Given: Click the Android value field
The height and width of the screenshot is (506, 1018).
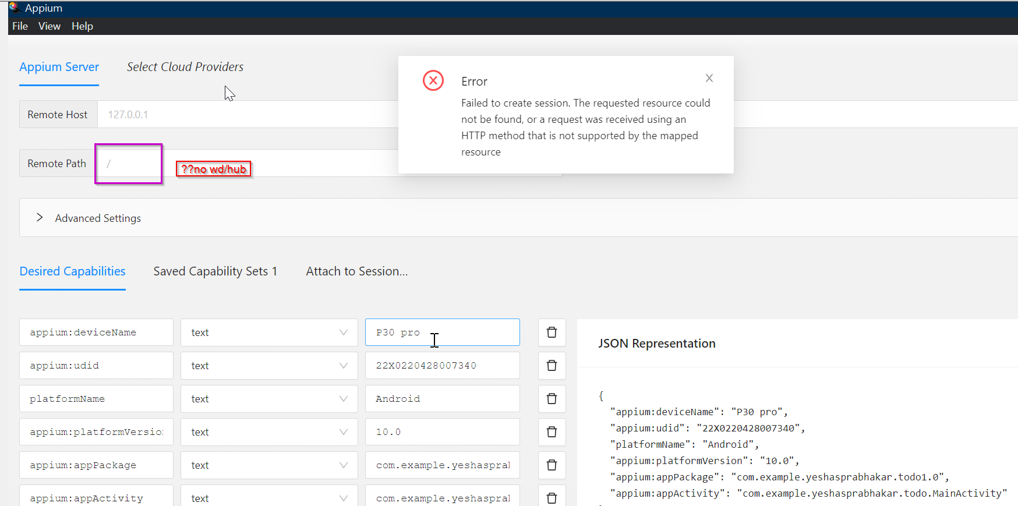Looking at the screenshot, I should [443, 399].
